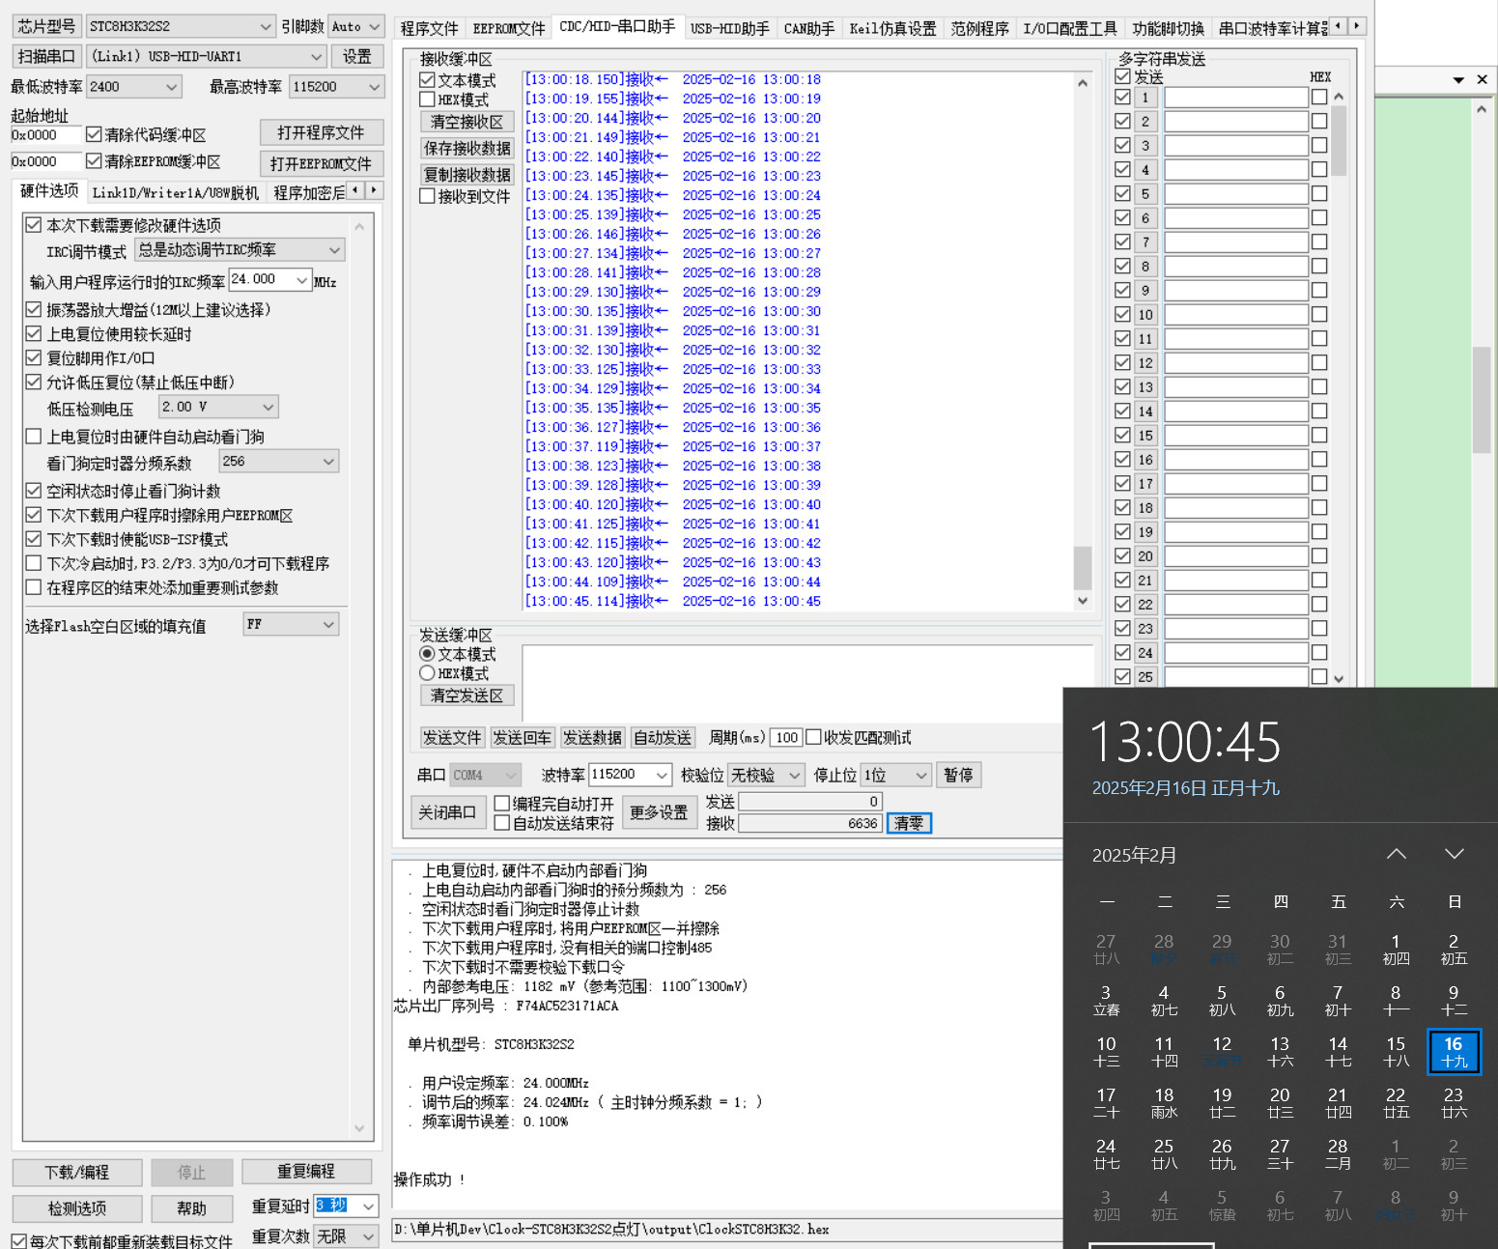The width and height of the screenshot is (1498, 1249).
Task: Select HEX模式 radio in send buffer
Action: (427, 673)
